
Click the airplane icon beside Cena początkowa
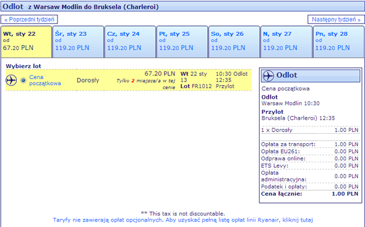click(11, 80)
